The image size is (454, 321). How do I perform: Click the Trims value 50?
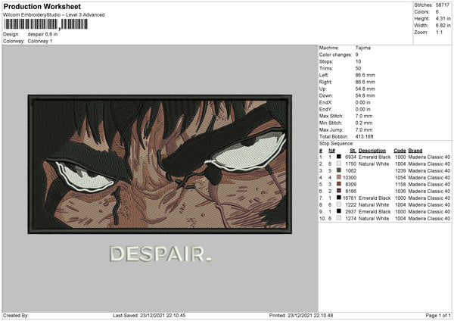[x=358, y=68]
